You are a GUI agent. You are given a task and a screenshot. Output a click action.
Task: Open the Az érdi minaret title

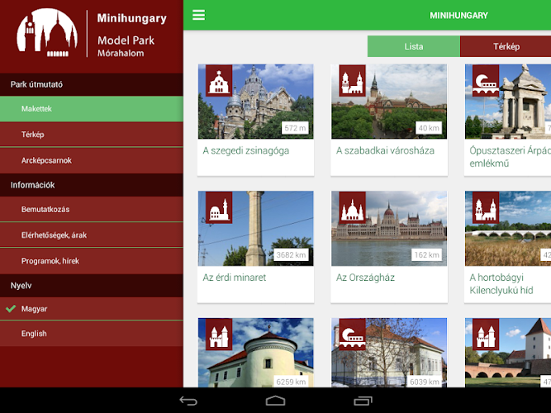tap(235, 278)
